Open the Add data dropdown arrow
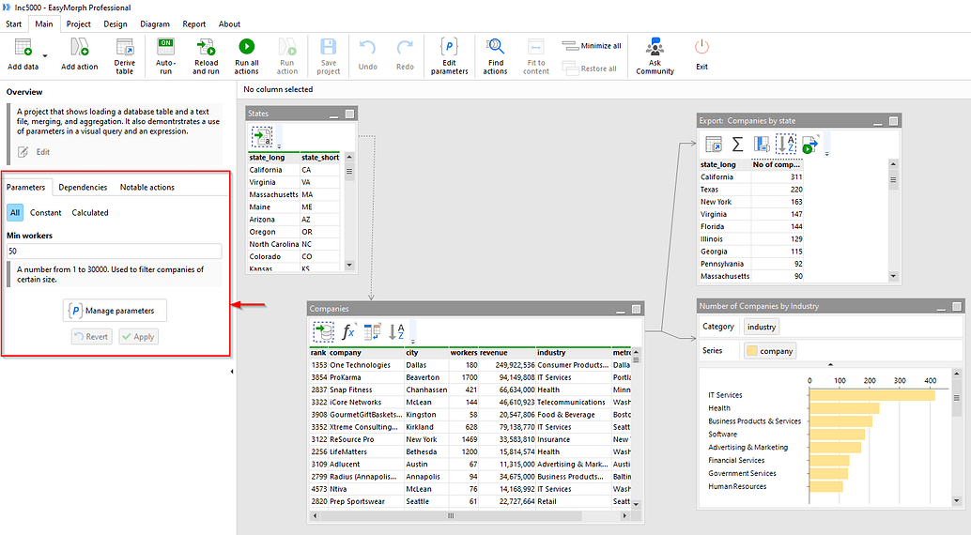971x535 pixels. point(44,55)
